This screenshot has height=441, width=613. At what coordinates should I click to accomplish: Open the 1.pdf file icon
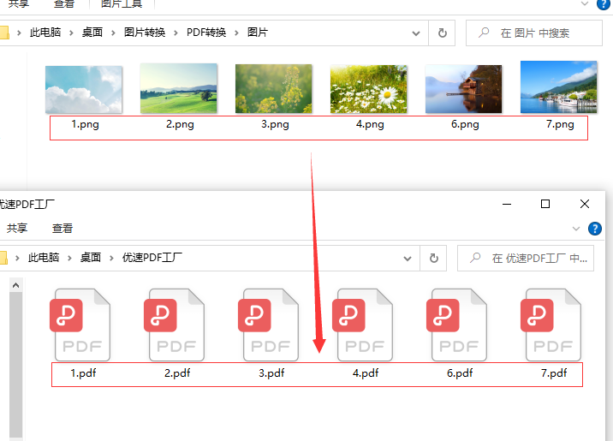pos(80,325)
